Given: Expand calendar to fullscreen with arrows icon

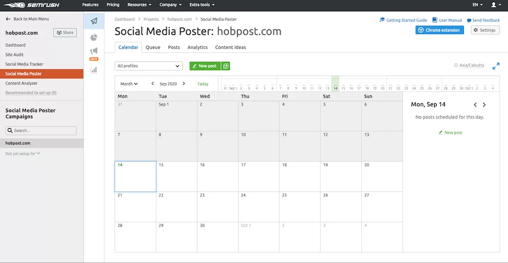Looking at the screenshot, I should (496, 66).
